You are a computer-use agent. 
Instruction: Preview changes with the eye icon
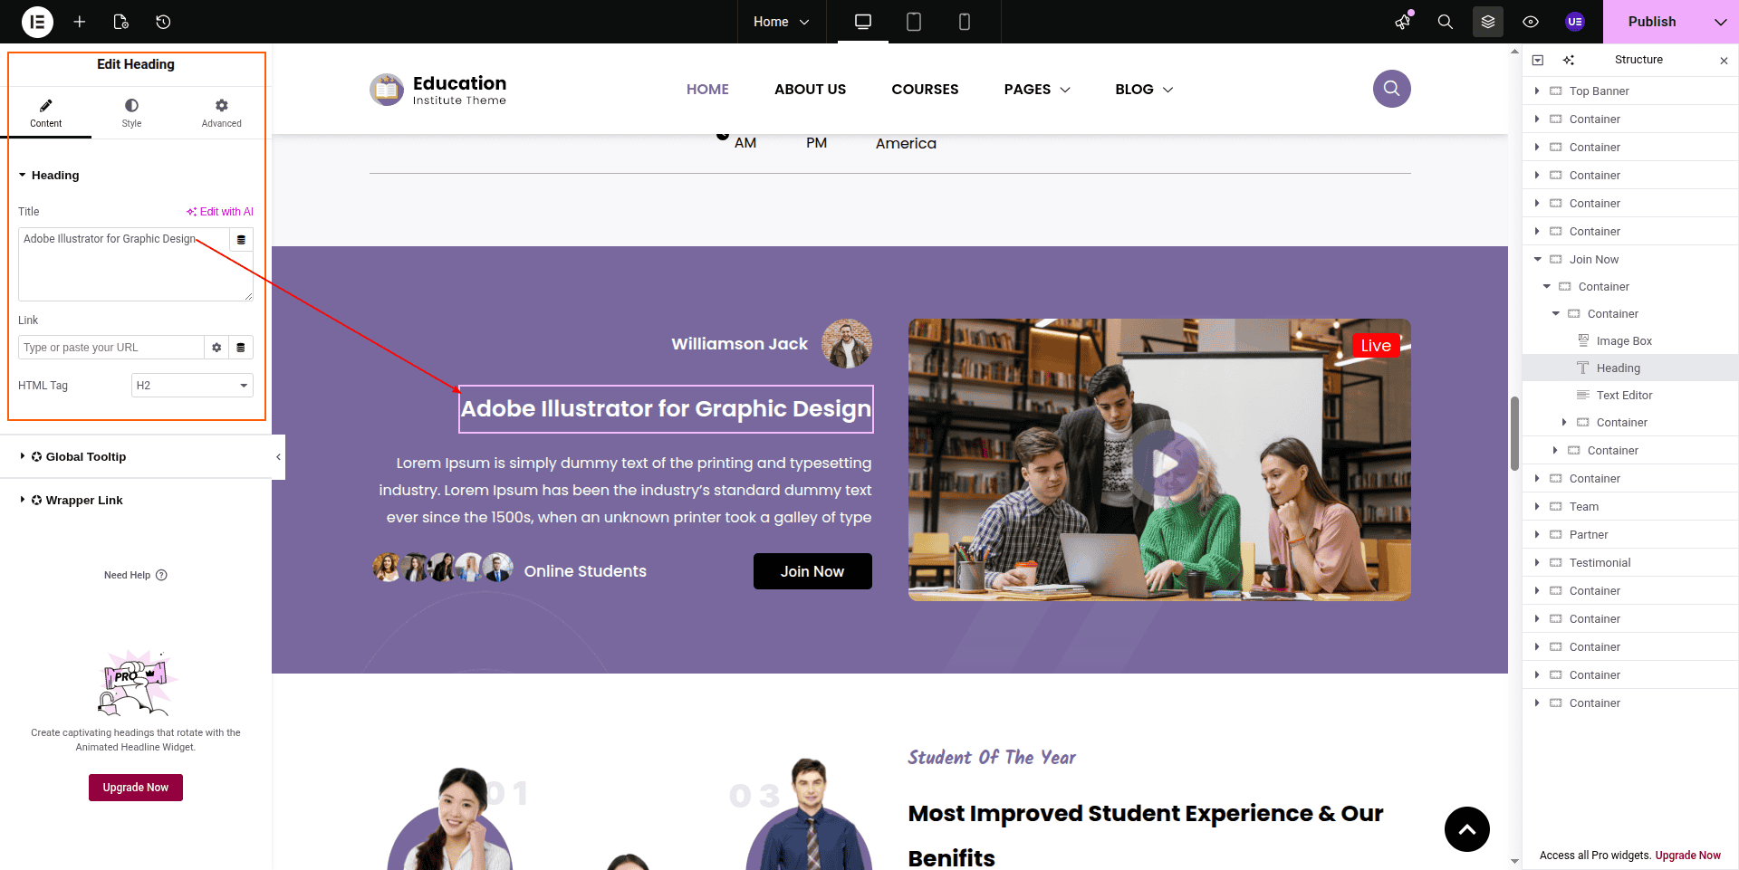pos(1530,22)
